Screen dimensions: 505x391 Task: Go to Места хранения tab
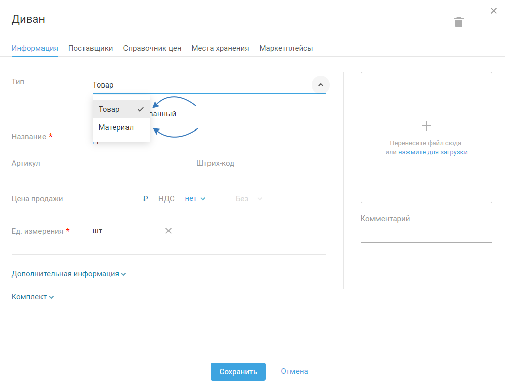(x=220, y=48)
